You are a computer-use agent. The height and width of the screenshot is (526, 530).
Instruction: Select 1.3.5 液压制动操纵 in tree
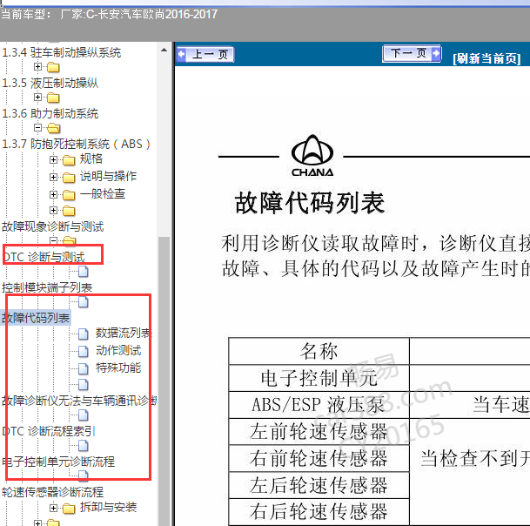click(50, 84)
